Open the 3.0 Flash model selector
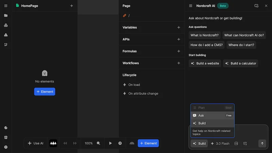272x153 pixels. point(220,143)
